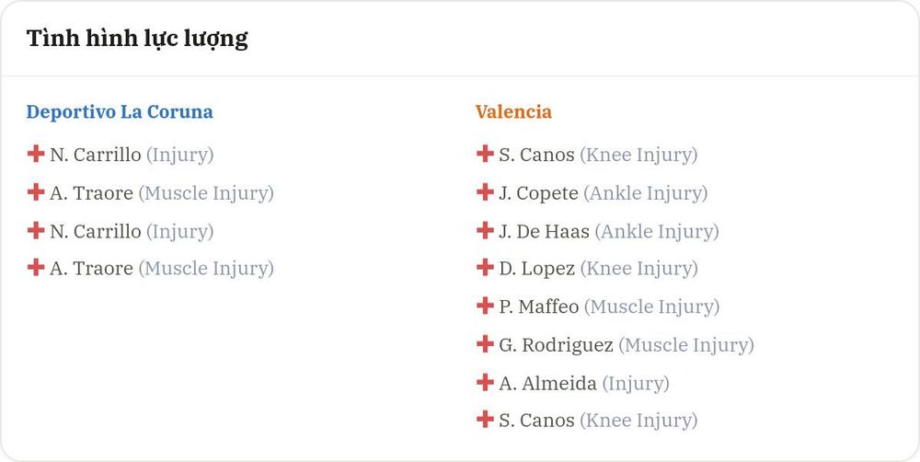Click the red cross of the last S. Canos entry
Viewport: 920px width, 462px height.
pos(485,419)
